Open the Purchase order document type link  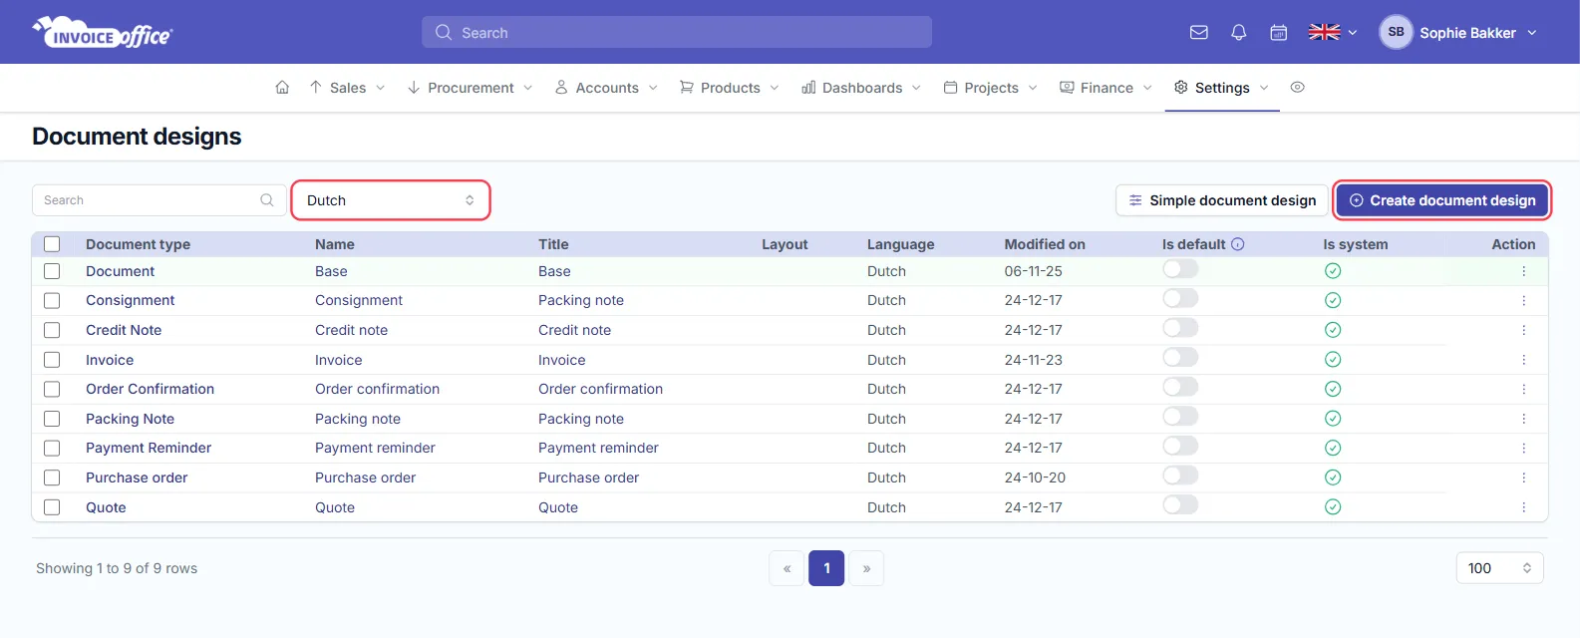point(137,478)
